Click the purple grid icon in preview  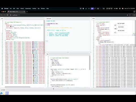coord(7,93)
